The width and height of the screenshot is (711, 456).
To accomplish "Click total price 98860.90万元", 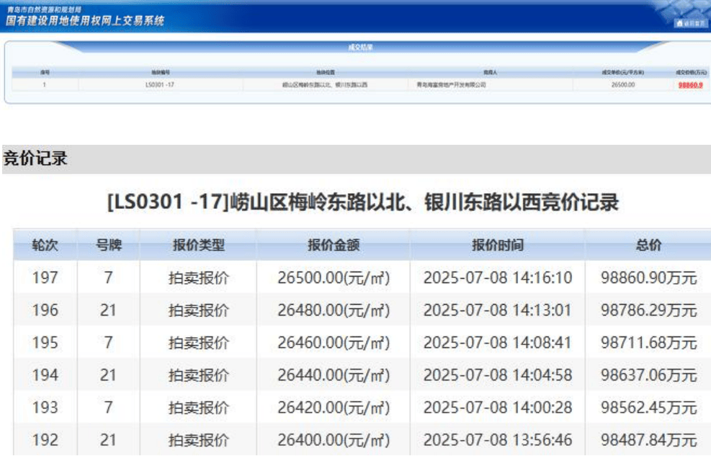I will [649, 277].
